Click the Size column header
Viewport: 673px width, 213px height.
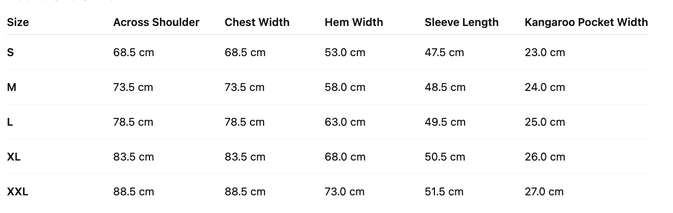point(18,22)
